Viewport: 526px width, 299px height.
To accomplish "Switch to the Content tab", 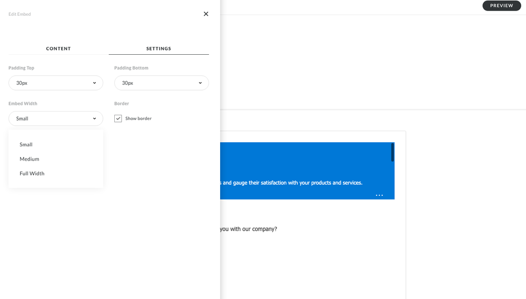I will (58, 48).
